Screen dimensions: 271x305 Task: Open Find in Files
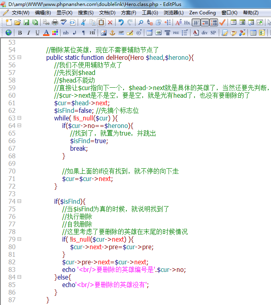click(x=159, y=23)
